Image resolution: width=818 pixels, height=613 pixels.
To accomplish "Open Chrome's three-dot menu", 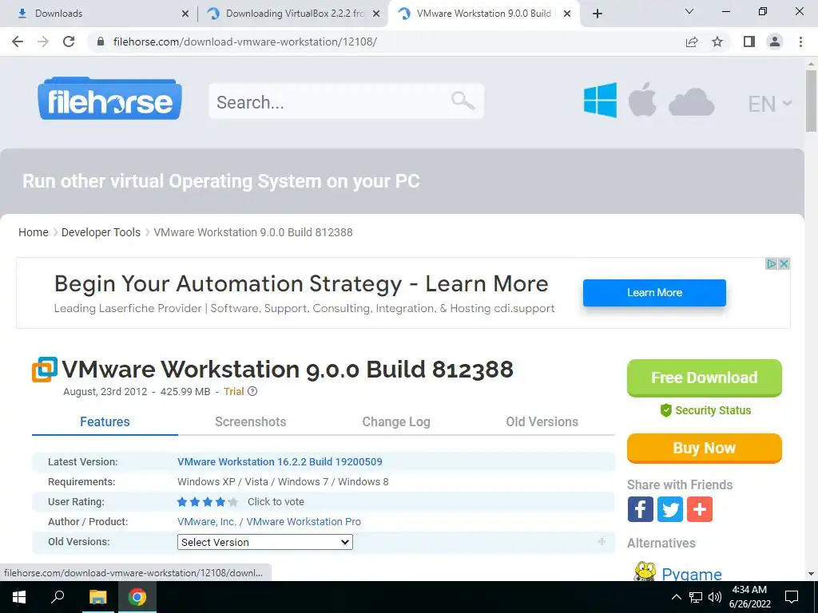I will click(800, 42).
